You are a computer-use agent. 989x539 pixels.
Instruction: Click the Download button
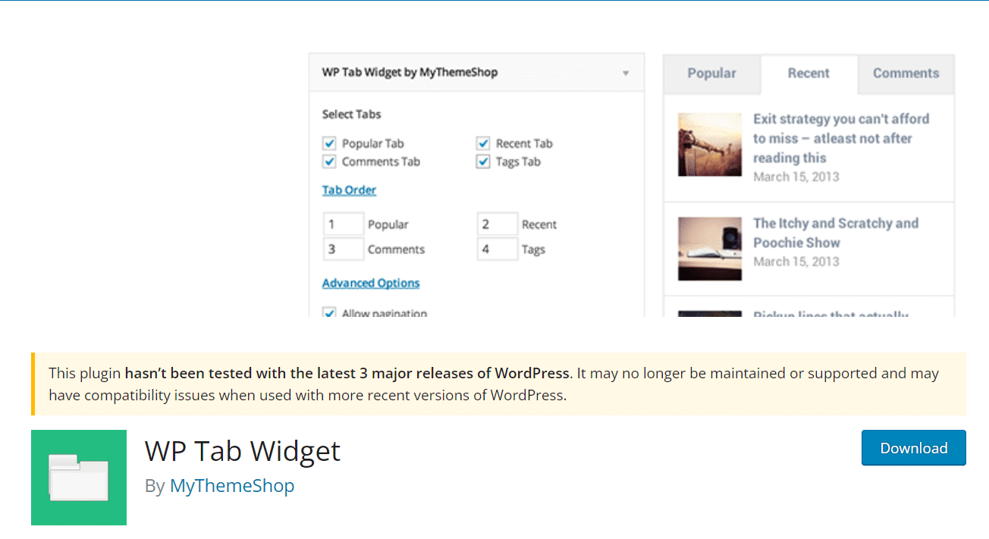pyautogui.click(x=913, y=447)
